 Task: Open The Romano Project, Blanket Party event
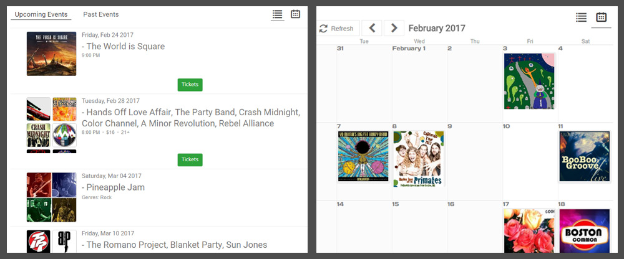pyautogui.click(x=174, y=245)
